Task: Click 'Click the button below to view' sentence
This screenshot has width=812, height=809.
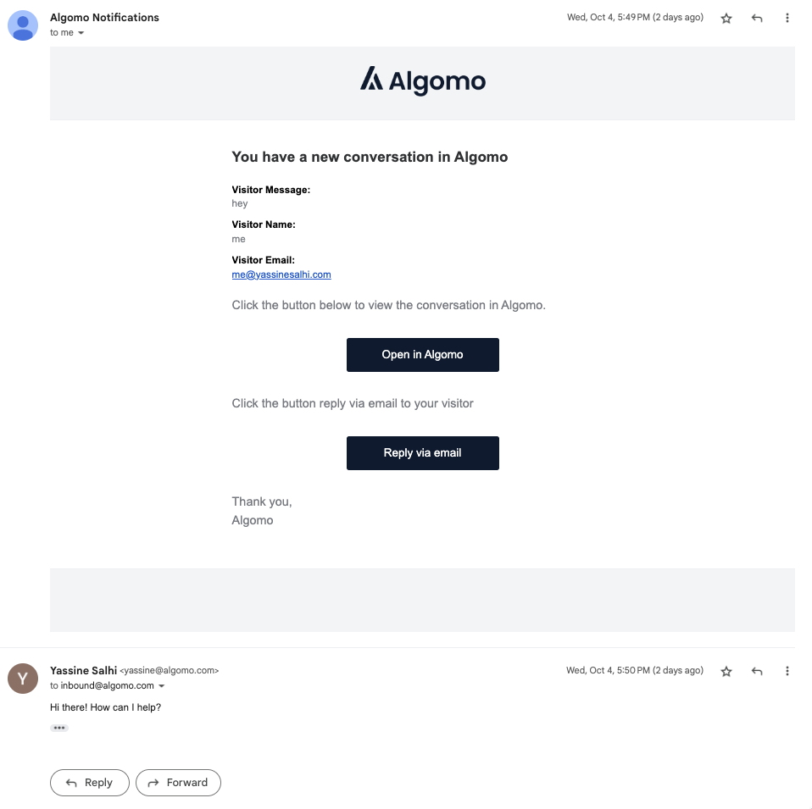Action: [x=388, y=305]
